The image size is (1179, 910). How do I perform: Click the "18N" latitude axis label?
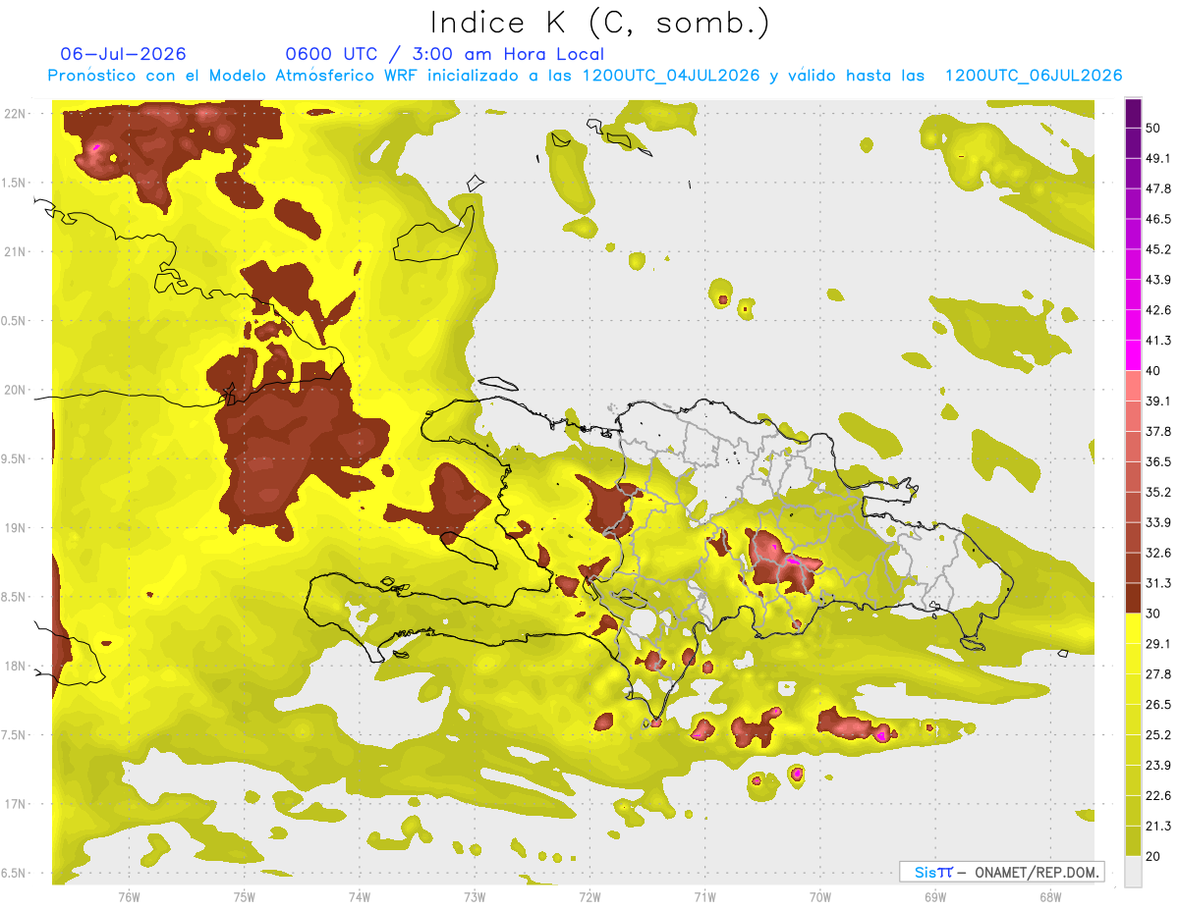pos(14,667)
